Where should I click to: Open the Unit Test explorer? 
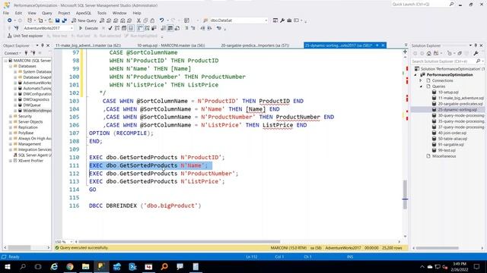pyautogui.click(x=25, y=36)
